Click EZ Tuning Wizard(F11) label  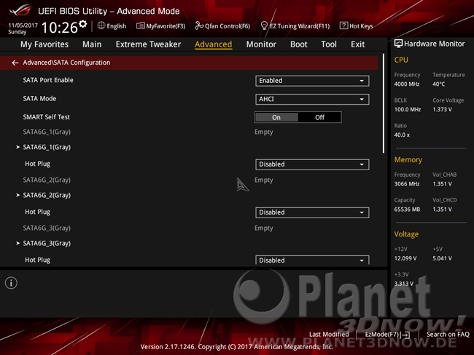pyautogui.click(x=300, y=26)
